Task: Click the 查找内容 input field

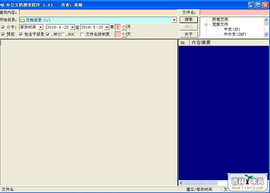Action: [x=98, y=12]
